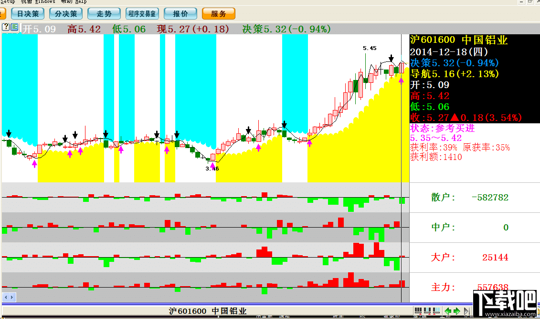This screenshot has width=540, height=319.
Task: Select the second column layout icon
Action: click(427, 311)
